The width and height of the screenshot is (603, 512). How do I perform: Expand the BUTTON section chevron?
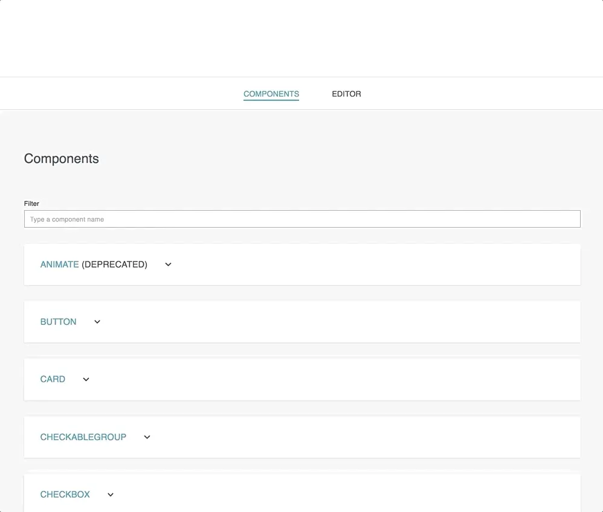pyautogui.click(x=97, y=322)
